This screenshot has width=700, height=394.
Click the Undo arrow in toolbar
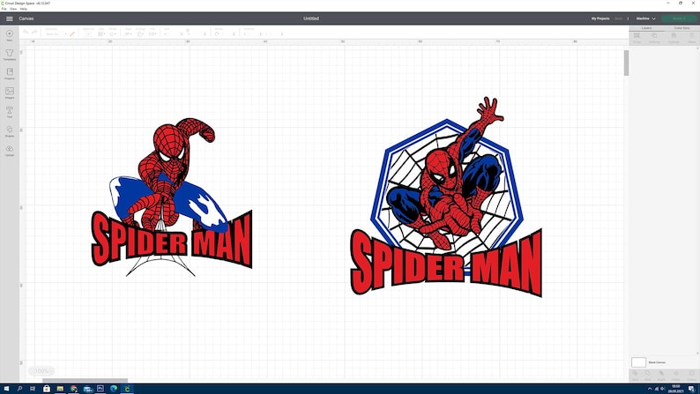pos(26,32)
